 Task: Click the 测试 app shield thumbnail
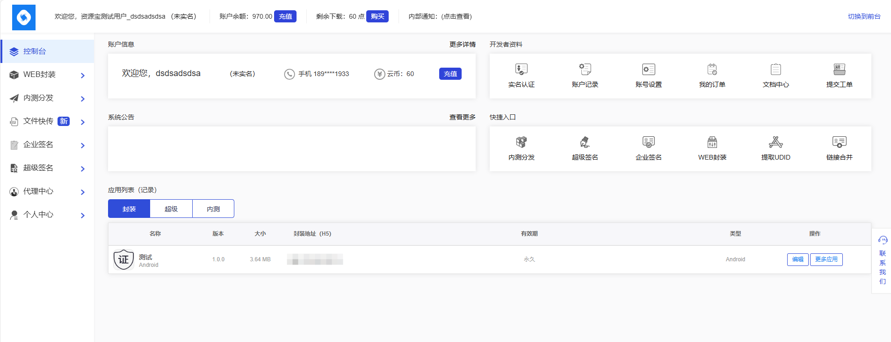pos(123,259)
